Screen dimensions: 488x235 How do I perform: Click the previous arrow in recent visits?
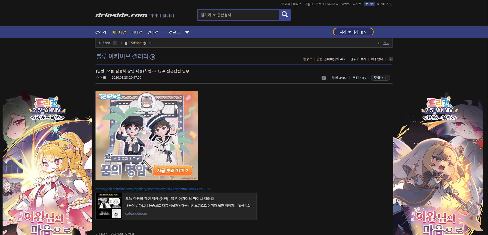coord(121,43)
